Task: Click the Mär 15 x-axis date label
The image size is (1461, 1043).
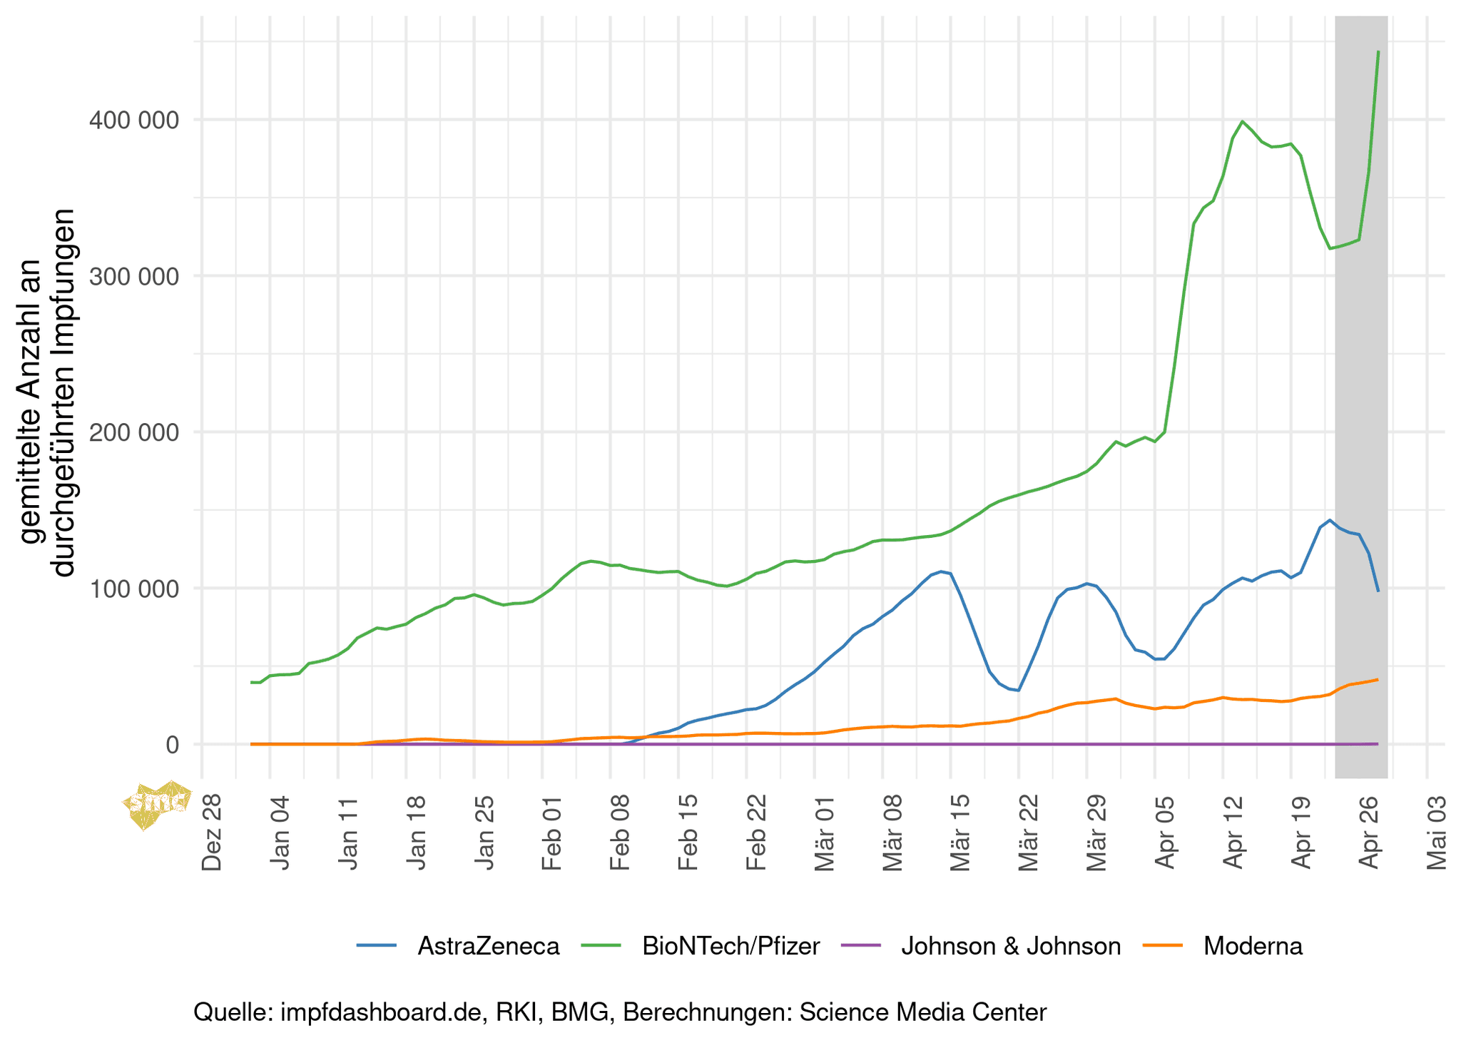Action: point(961,831)
